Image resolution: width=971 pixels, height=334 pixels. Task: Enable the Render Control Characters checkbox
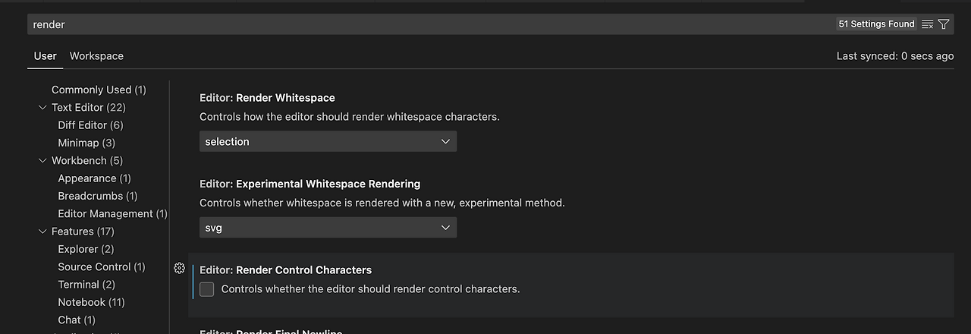(207, 289)
